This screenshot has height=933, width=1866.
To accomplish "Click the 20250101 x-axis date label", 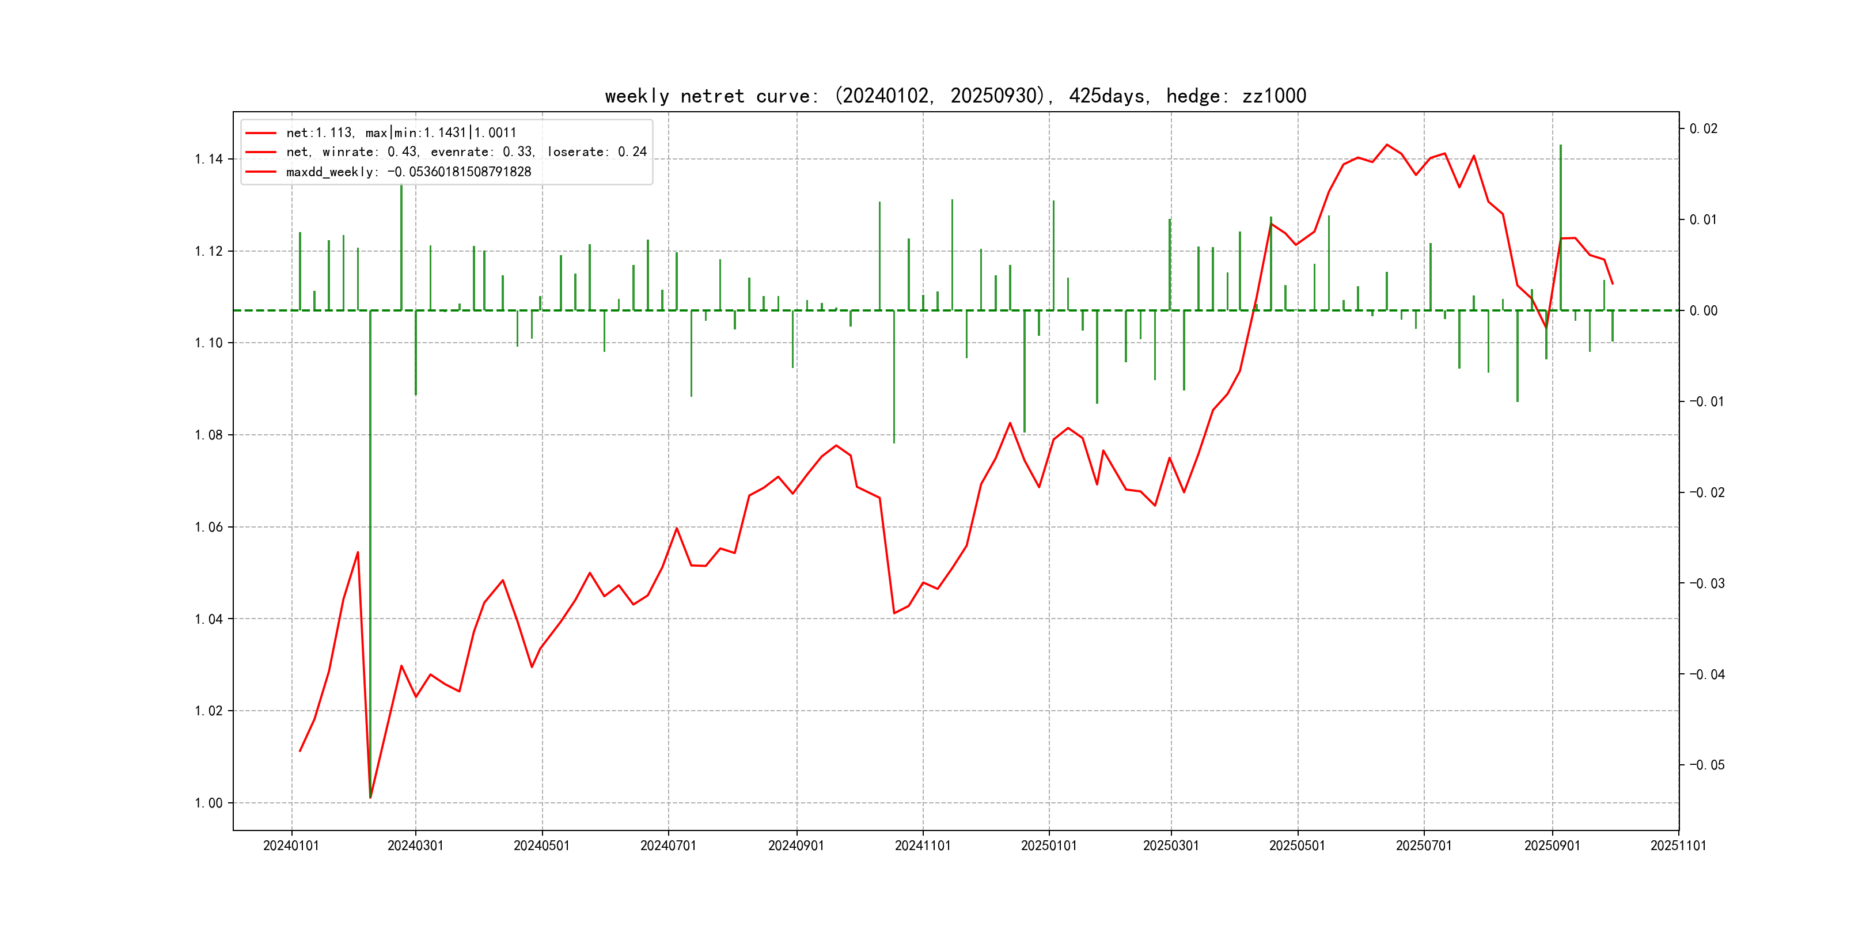I will [x=1048, y=845].
